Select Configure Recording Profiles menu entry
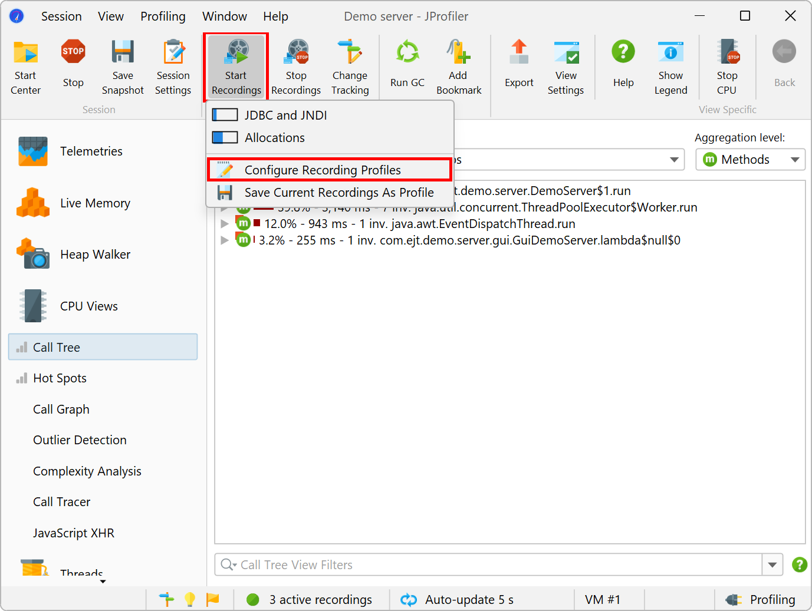 point(330,170)
